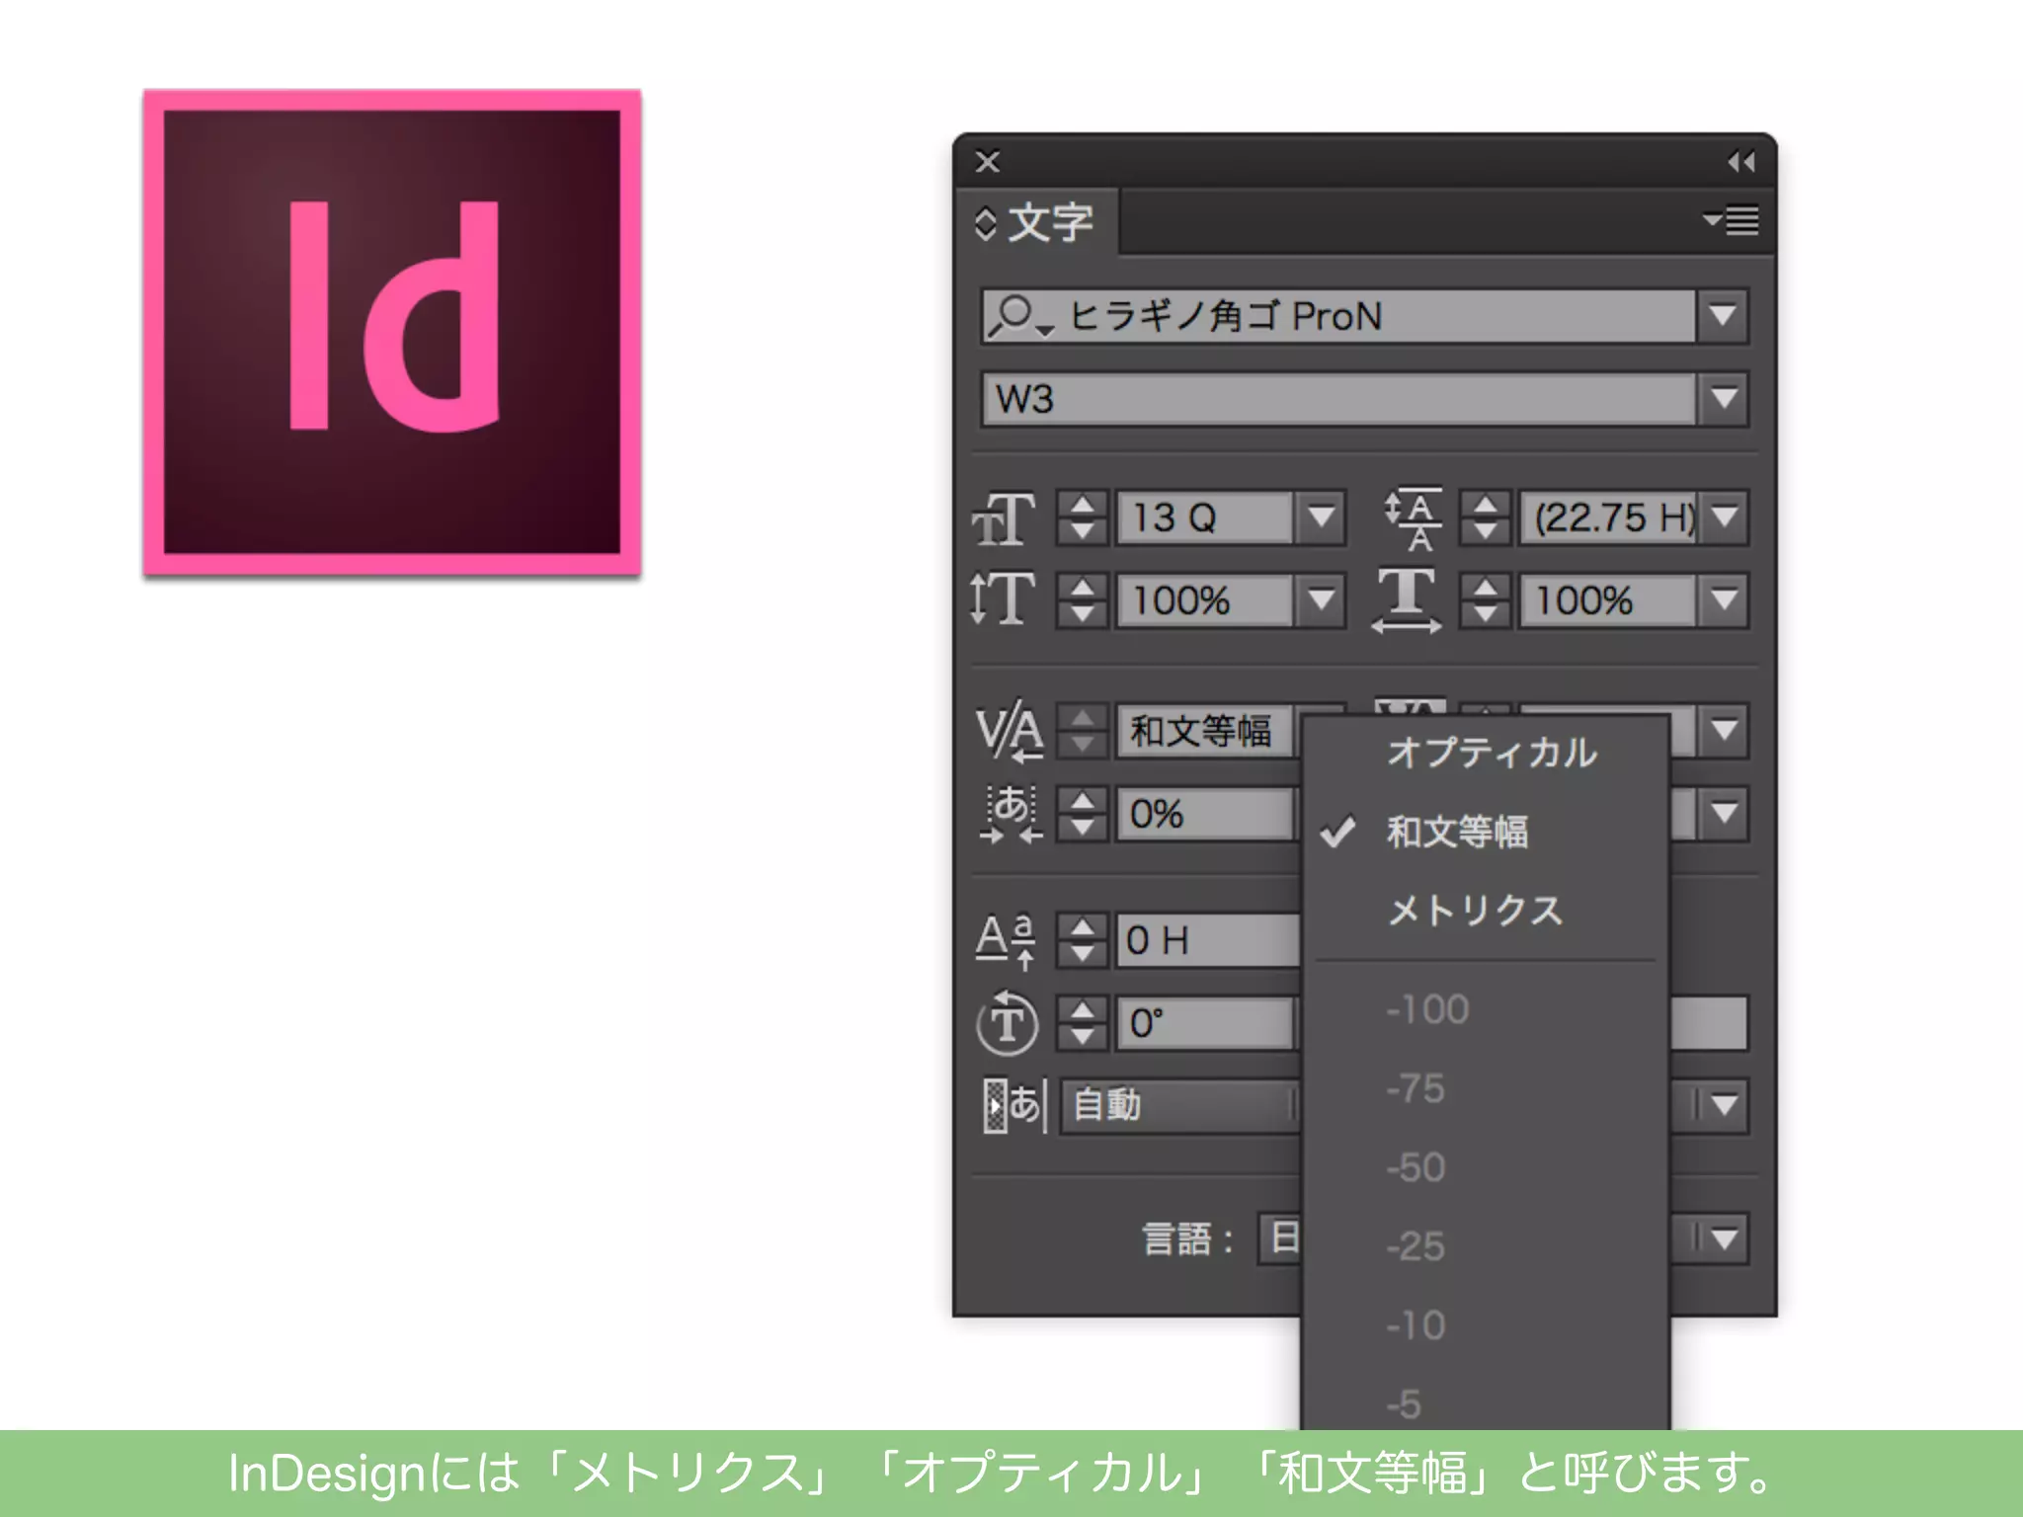This screenshot has height=1517, width=2023.
Task: Open the 言語 language dropdown arrow
Action: tap(1724, 1238)
